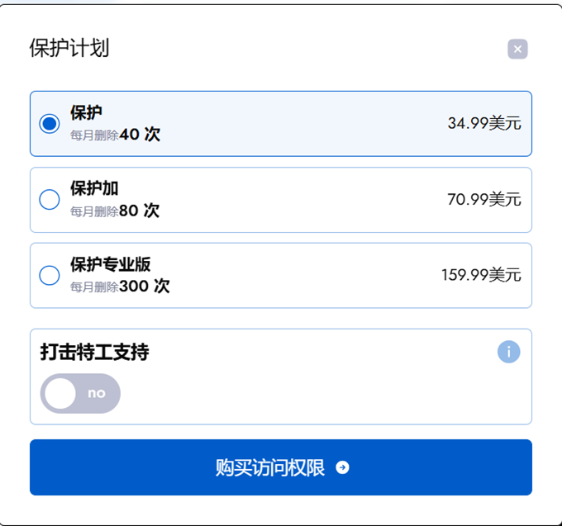The width and height of the screenshot is (562, 526).
Task: Click the "no" label on the switch
Action: click(97, 393)
